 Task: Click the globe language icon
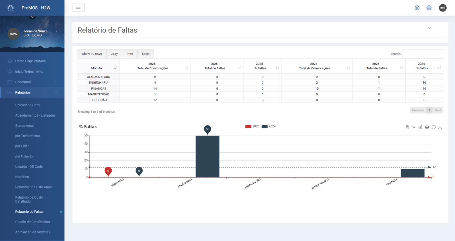[x=429, y=8]
